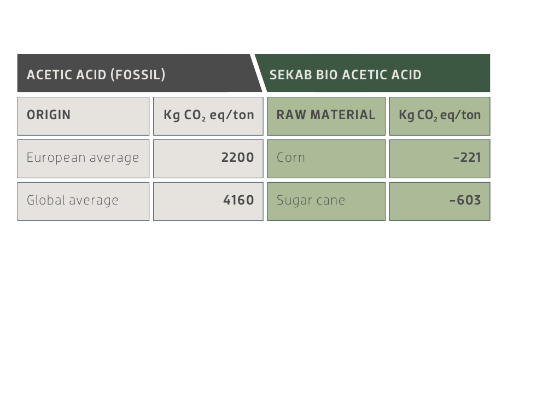Select the Corn raw material cell
560x420 pixels.
click(326, 158)
